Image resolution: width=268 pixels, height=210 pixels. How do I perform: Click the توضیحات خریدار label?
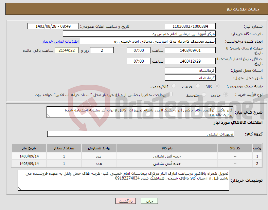tap(247, 181)
